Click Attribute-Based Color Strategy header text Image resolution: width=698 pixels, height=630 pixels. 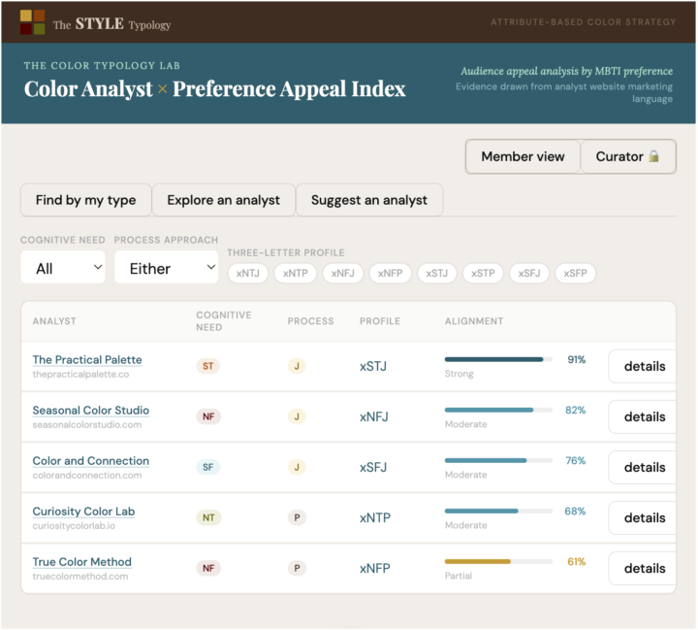click(584, 22)
